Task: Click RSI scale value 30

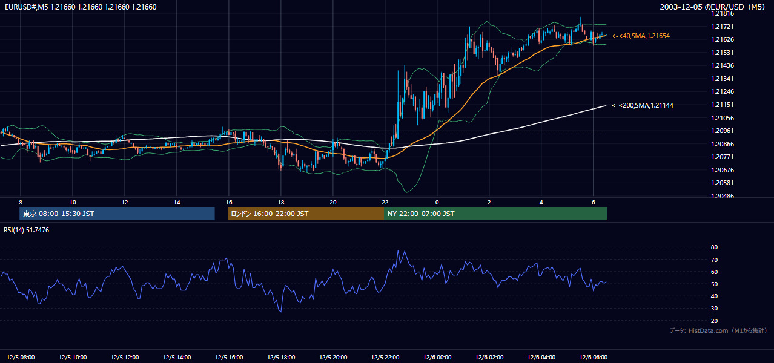Action: pos(714,309)
